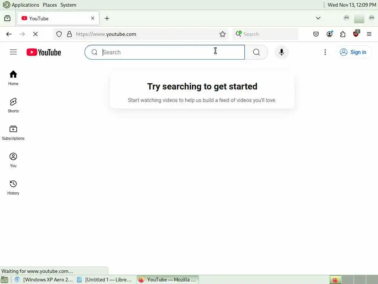Go back with the browser back arrow
The width and height of the screenshot is (378, 284).
click(9, 34)
